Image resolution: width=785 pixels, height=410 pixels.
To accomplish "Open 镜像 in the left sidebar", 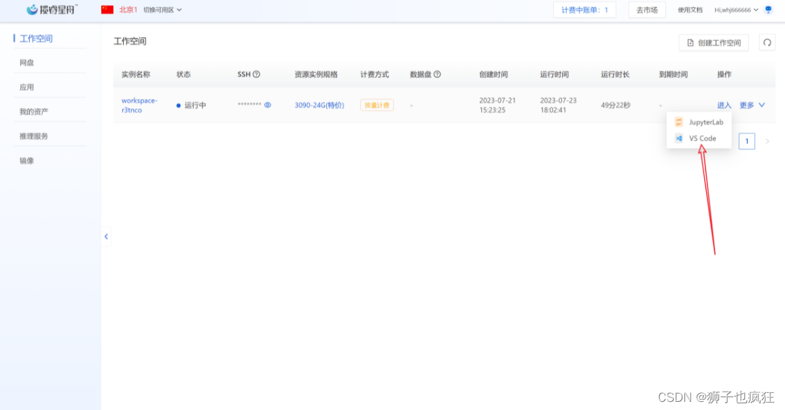I will point(27,160).
